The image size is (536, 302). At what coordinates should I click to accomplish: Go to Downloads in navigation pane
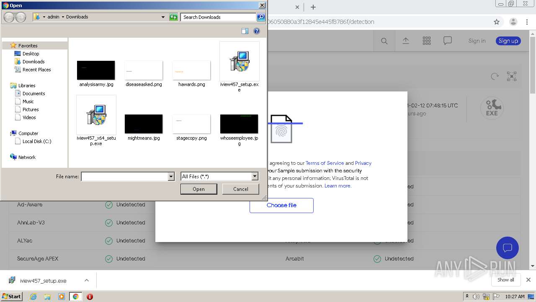point(33,62)
